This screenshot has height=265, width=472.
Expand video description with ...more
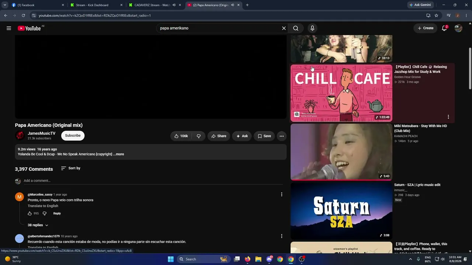click(x=118, y=154)
